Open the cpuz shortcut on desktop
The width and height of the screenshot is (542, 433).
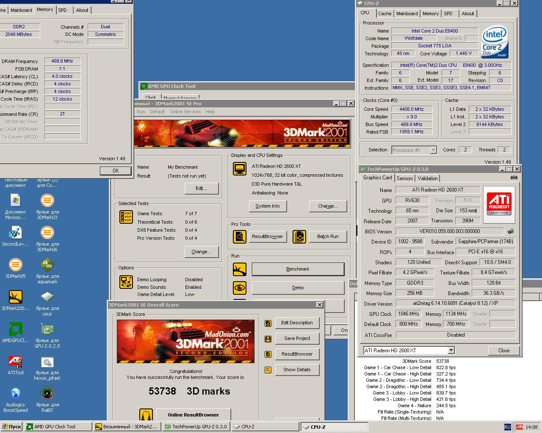[47, 297]
